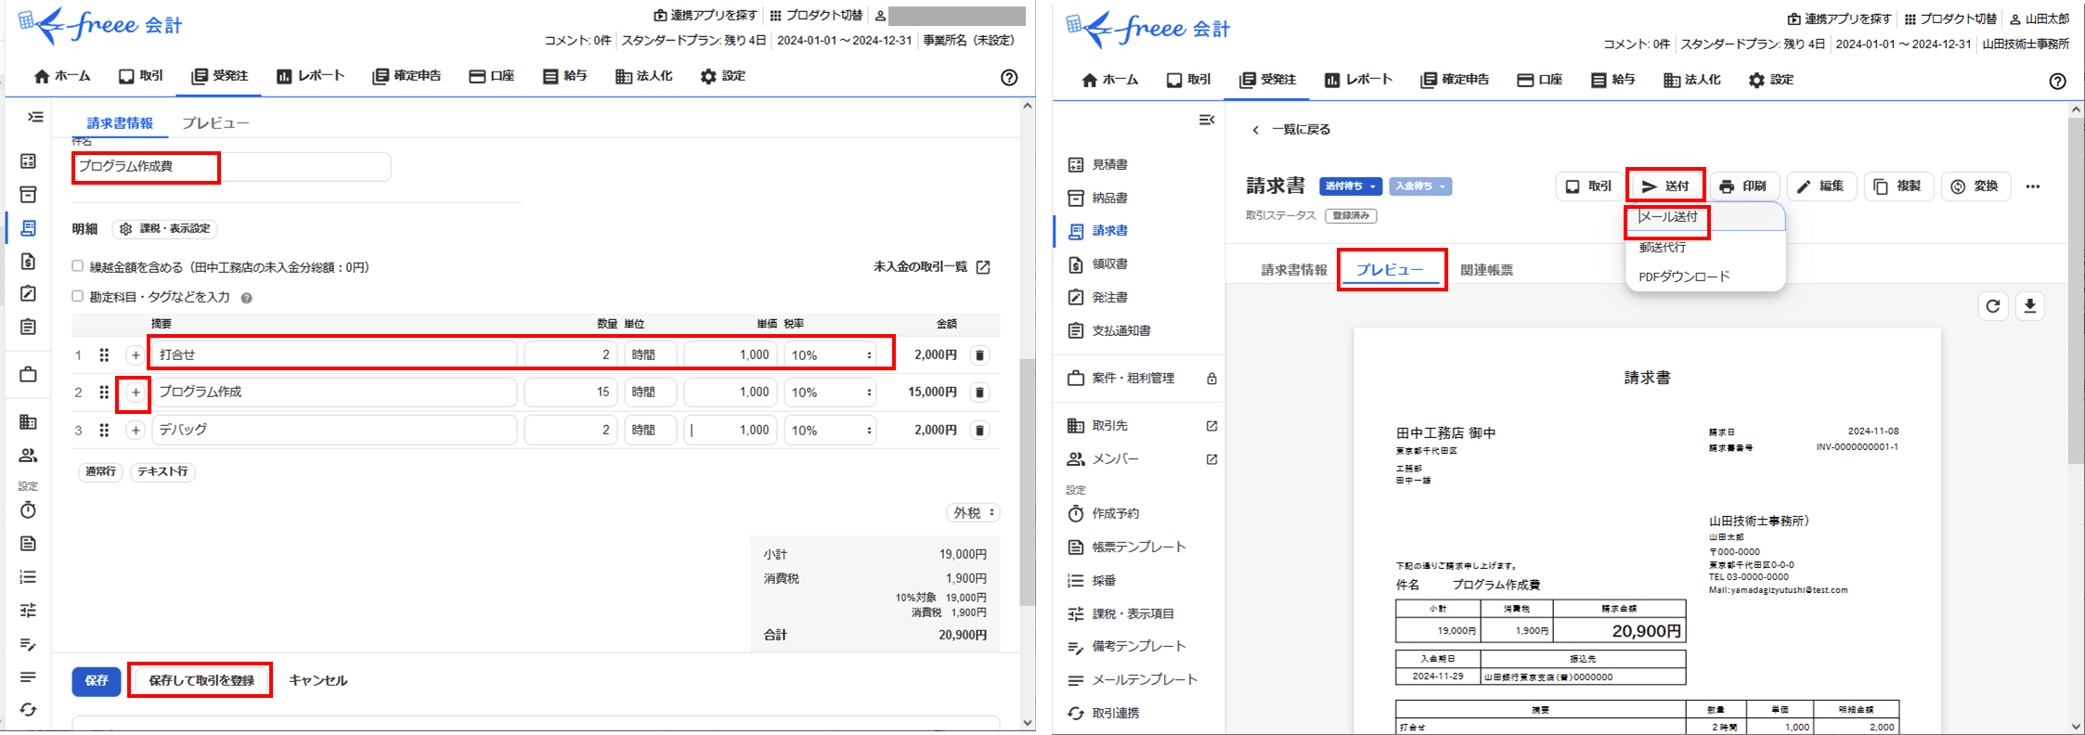Click the 変換 convert button
The width and height of the screenshot is (2085, 735).
1975,186
